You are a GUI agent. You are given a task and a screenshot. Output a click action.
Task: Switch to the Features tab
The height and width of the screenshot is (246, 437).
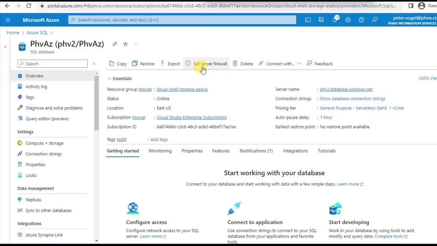tap(221, 151)
